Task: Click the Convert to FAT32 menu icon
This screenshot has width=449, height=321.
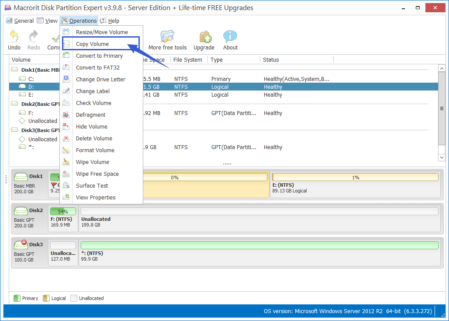Action: (x=66, y=67)
